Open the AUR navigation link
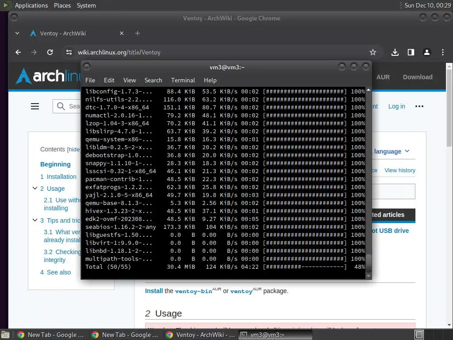 pos(383,77)
